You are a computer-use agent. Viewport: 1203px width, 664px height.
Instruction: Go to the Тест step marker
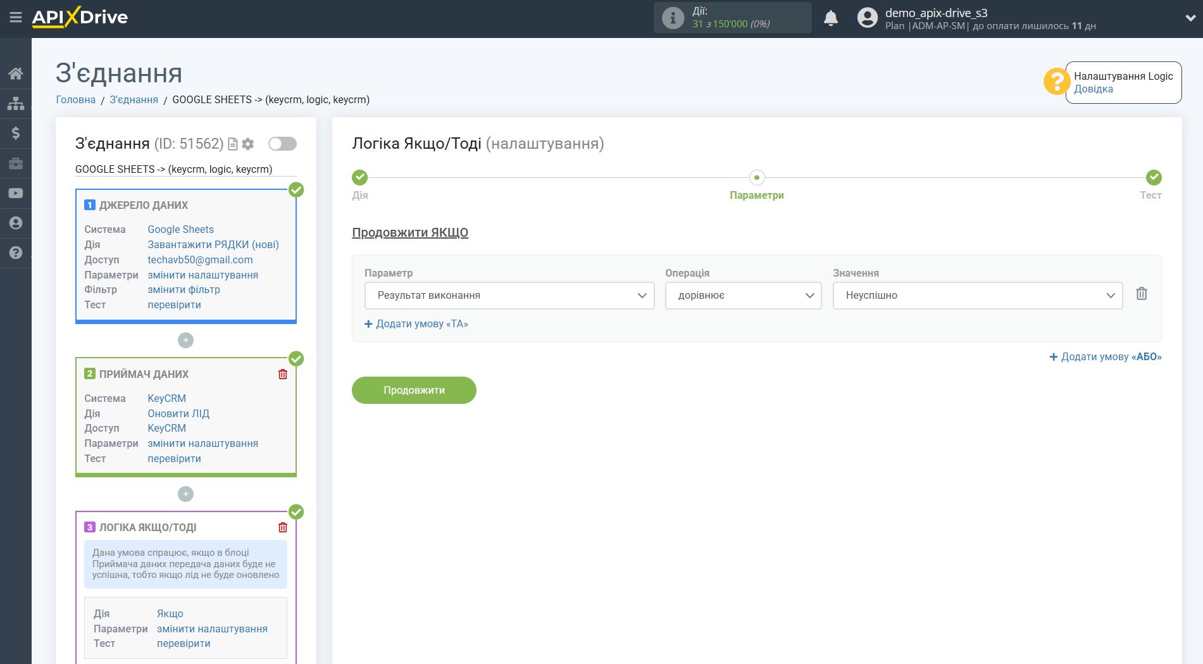coord(1154,177)
